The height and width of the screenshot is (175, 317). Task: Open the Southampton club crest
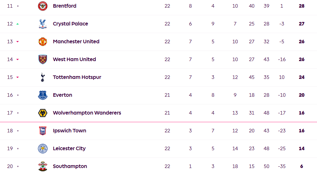(x=43, y=166)
